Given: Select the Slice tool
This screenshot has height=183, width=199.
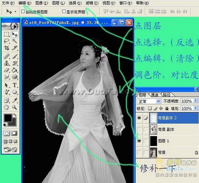Looking at the screenshot, I should 15,48.
